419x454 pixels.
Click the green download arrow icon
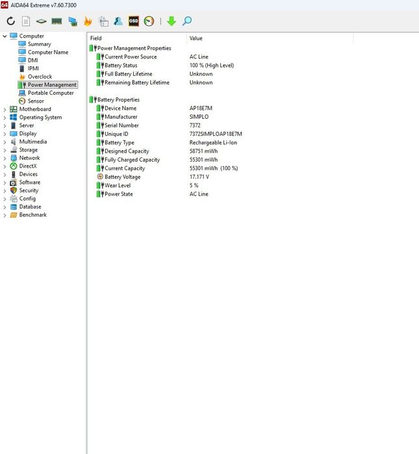(171, 21)
